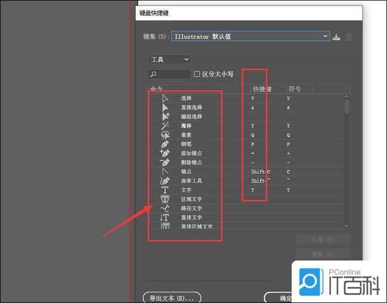The width and height of the screenshot is (387, 303).
Task: Click shortcut cell V for 选择
Action: (252, 98)
